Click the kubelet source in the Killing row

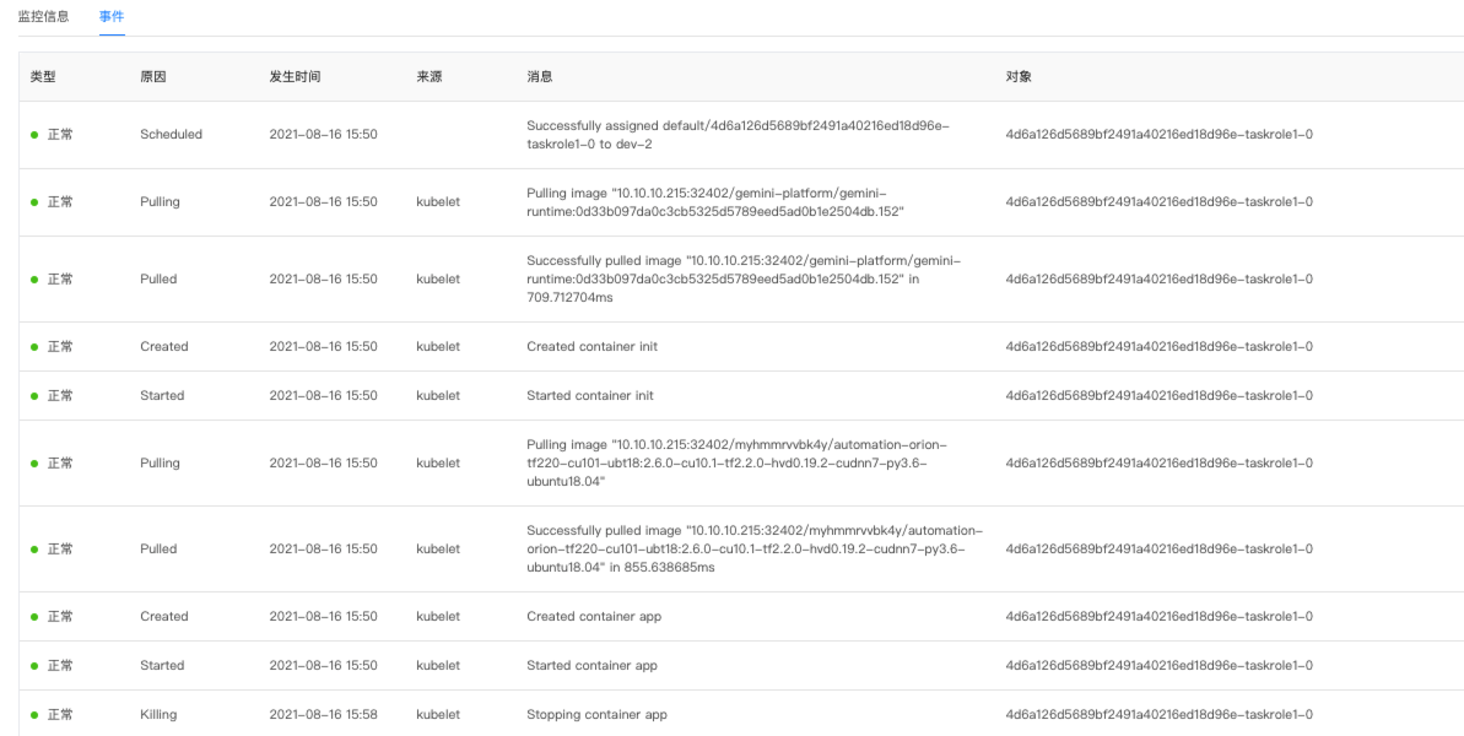438,715
